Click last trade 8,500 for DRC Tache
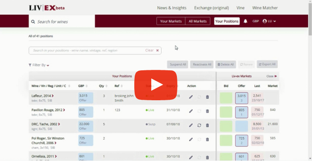312x161 pixels. tap(257, 126)
